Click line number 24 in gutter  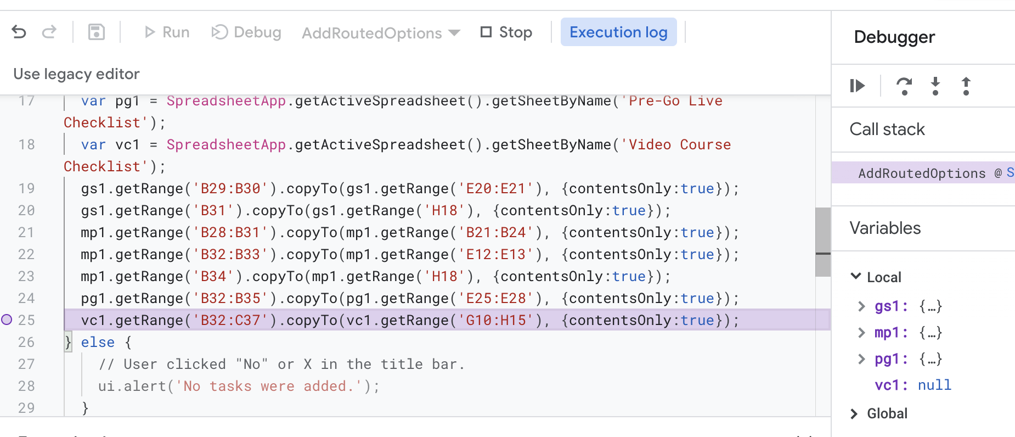(x=26, y=298)
